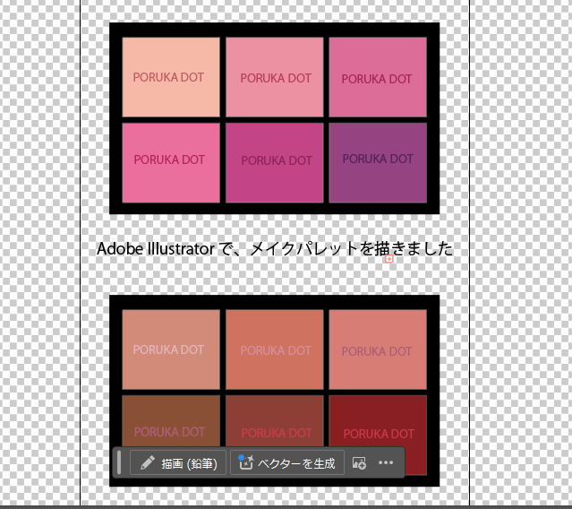The image size is (572, 509).
Task: Open the three-dot more options menu
Action: point(387,463)
